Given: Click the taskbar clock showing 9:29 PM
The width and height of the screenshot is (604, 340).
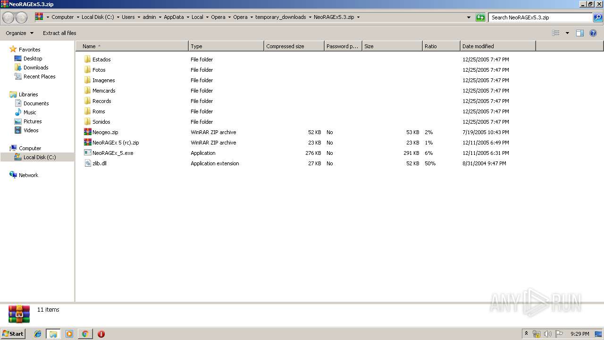Looking at the screenshot, I should (x=579, y=334).
